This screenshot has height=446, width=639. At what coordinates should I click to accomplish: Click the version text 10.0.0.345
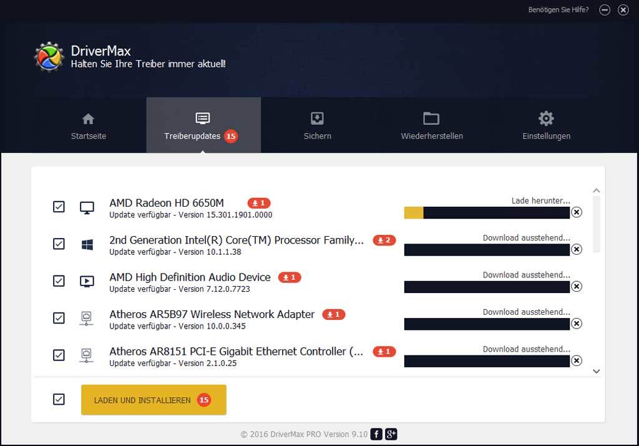tap(226, 326)
